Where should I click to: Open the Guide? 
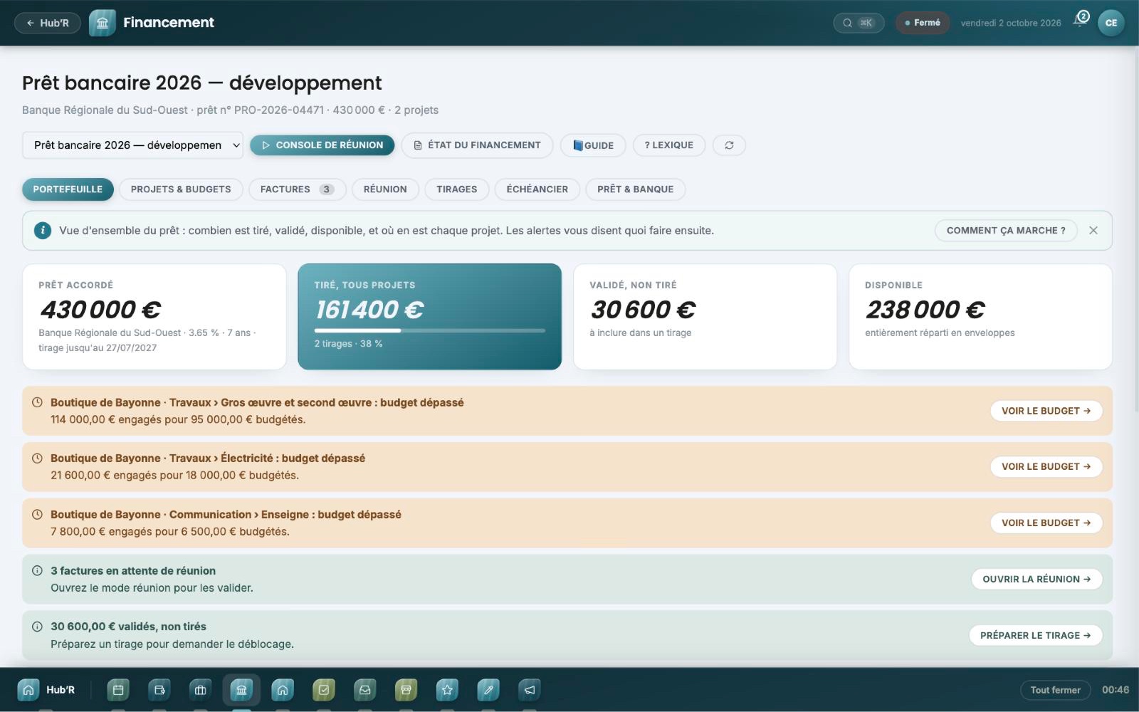click(593, 145)
